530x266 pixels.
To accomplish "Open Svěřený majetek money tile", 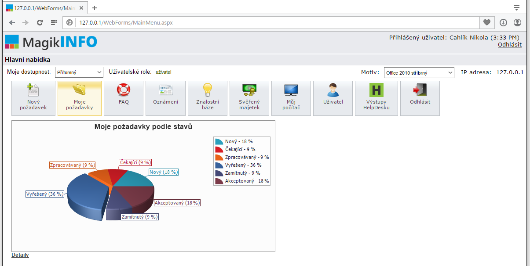I will [x=249, y=98].
